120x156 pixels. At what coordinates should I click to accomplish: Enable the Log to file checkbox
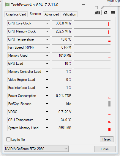pyautogui.click(x=8, y=139)
